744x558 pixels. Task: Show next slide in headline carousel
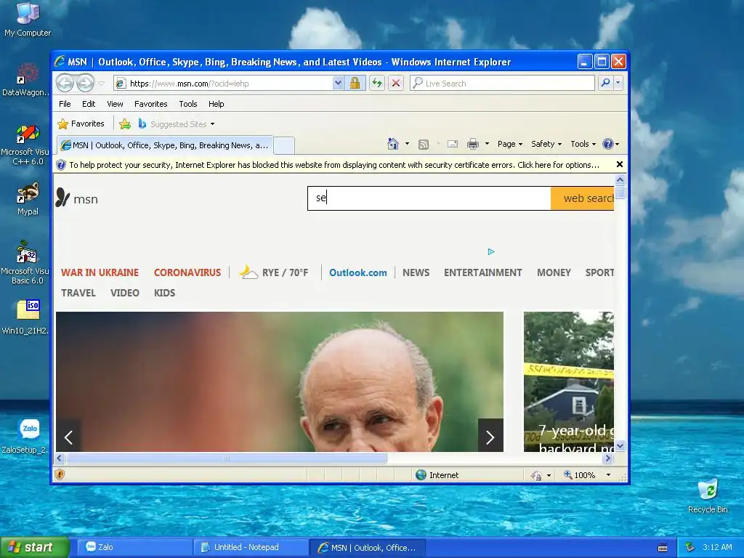(x=490, y=436)
